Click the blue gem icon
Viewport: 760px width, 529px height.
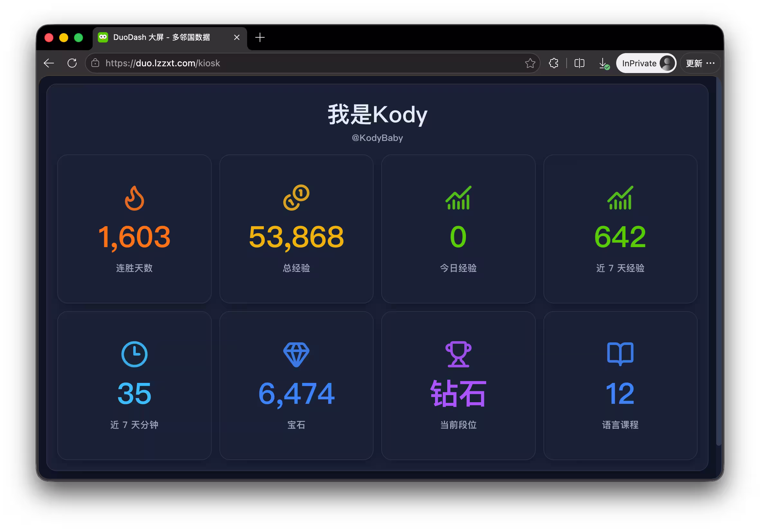296,355
